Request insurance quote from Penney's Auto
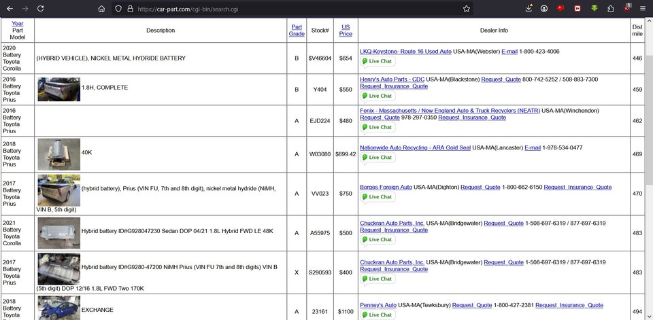Image resolution: width=653 pixels, height=320 pixels. 569,306
